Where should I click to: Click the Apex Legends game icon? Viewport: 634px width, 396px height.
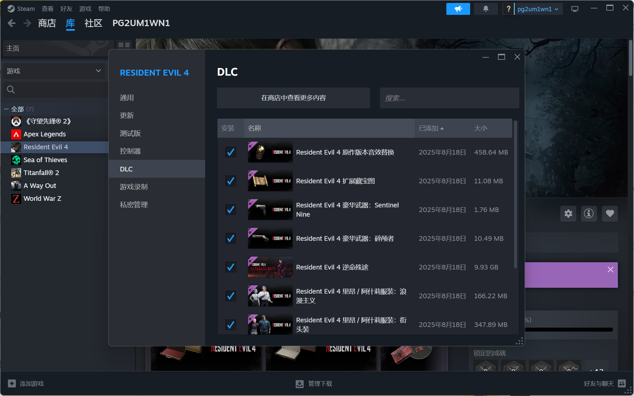[16, 134]
